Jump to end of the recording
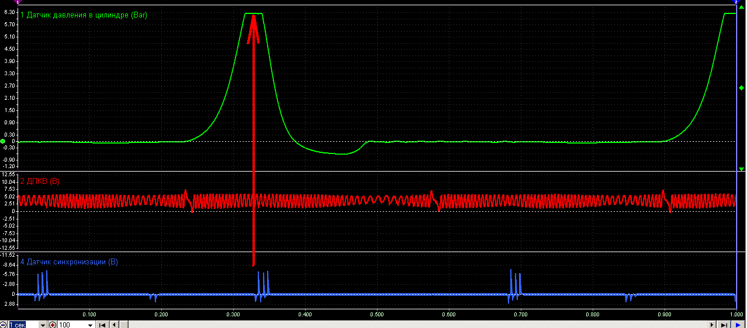The width and height of the screenshot is (747, 328). [724, 324]
